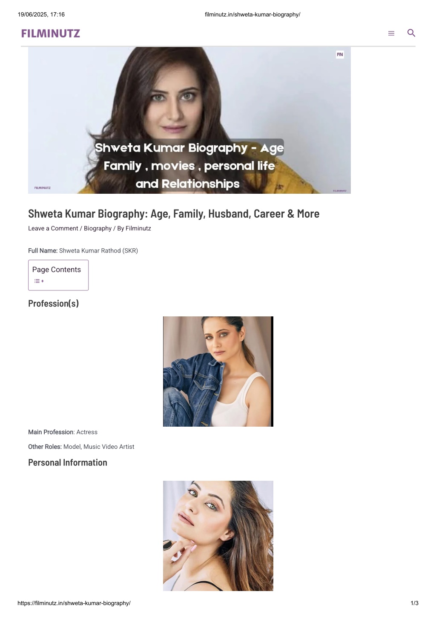This screenshot has width=436, height=617.
Task: Open the Biography category link
Action: (98, 228)
